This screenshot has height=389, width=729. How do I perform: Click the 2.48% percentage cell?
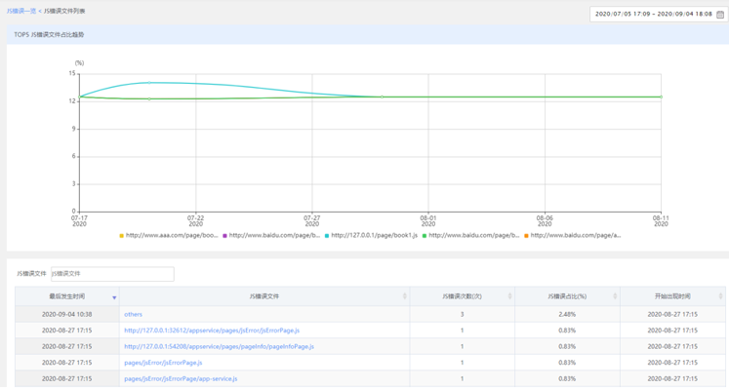pyautogui.click(x=567, y=314)
